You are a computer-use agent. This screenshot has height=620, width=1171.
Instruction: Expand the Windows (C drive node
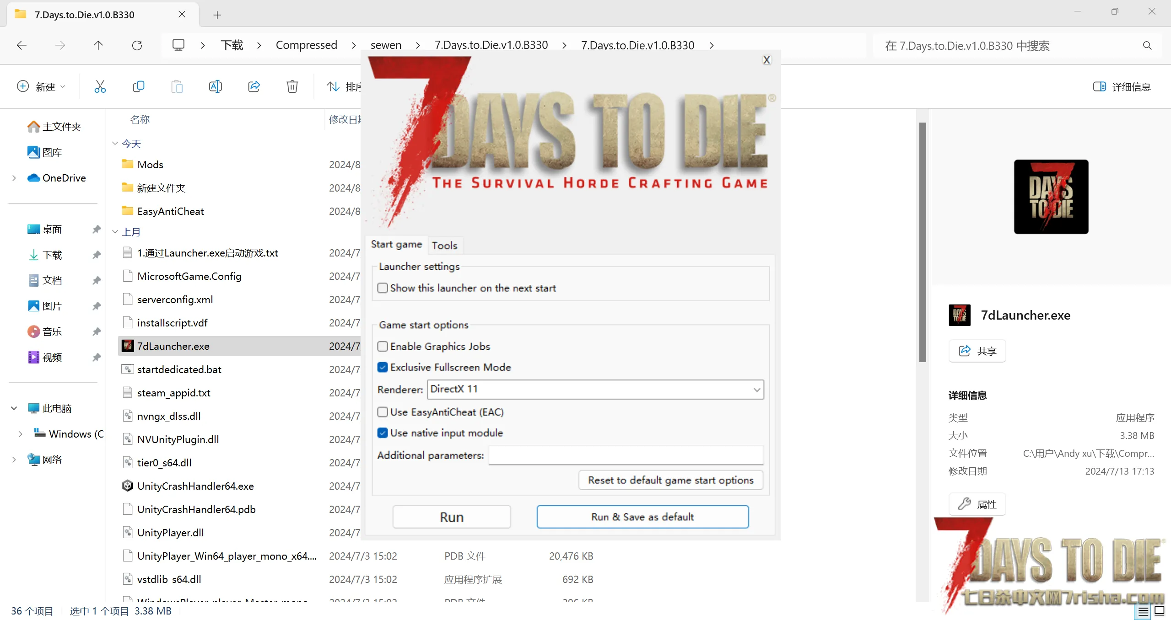click(x=20, y=434)
